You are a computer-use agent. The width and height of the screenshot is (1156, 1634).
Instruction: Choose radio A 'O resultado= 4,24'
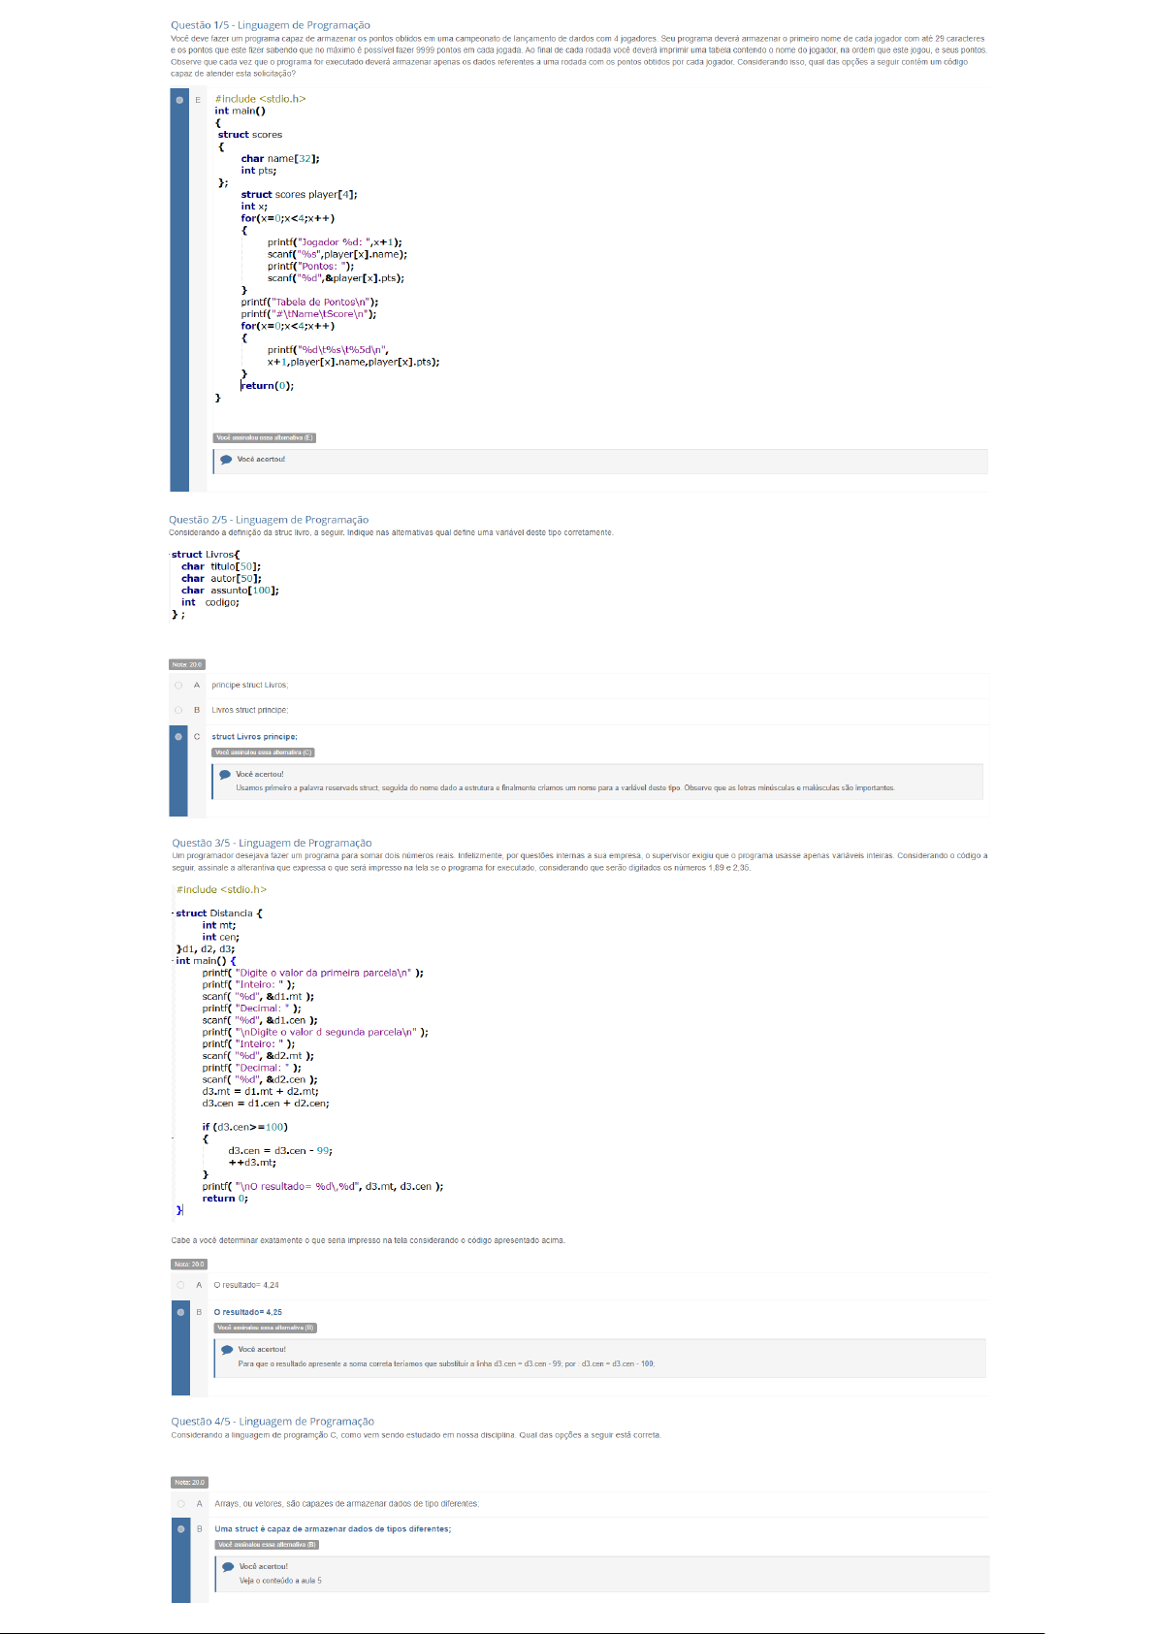[180, 1286]
